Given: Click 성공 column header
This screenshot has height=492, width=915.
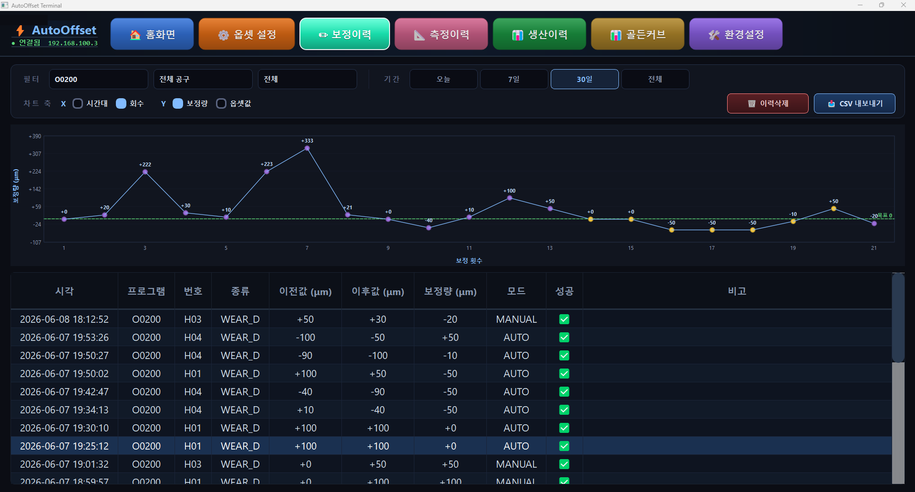Looking at the screenshot, I should click(565, 291).
